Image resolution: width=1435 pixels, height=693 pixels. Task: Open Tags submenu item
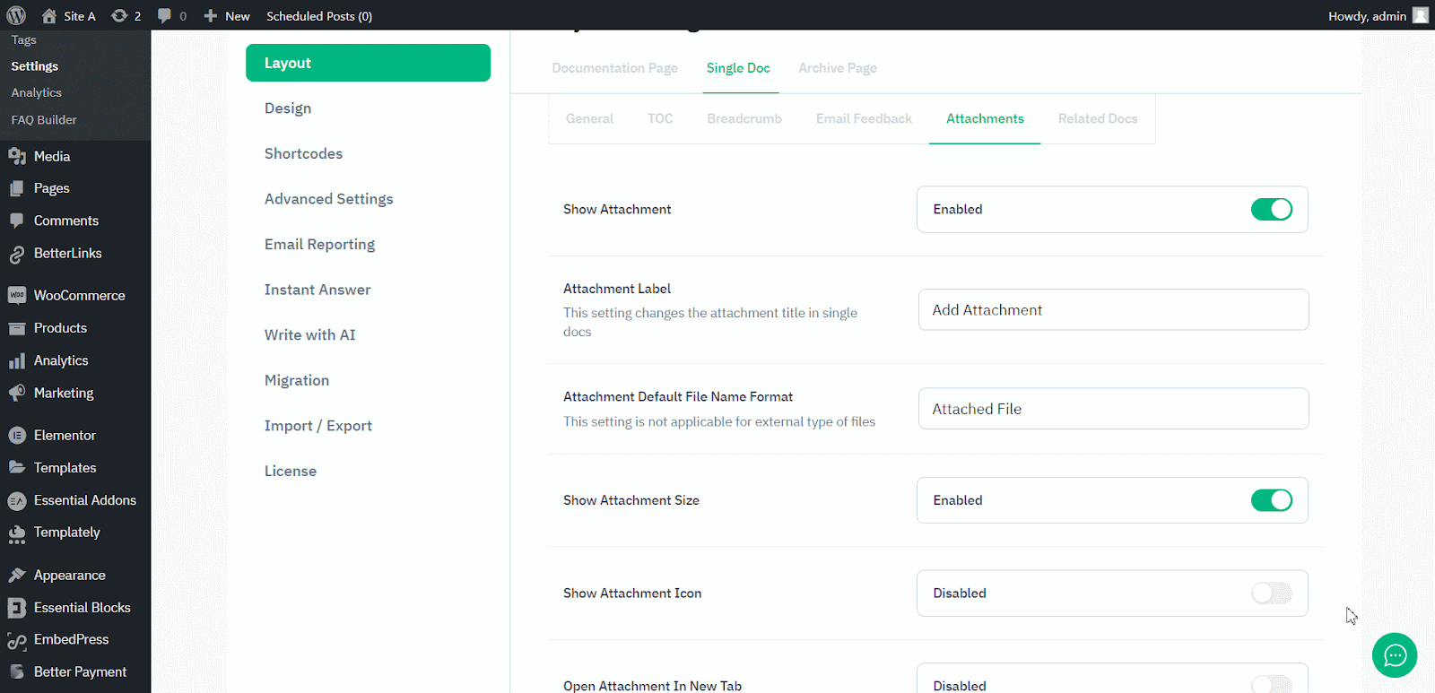(23, 40)
